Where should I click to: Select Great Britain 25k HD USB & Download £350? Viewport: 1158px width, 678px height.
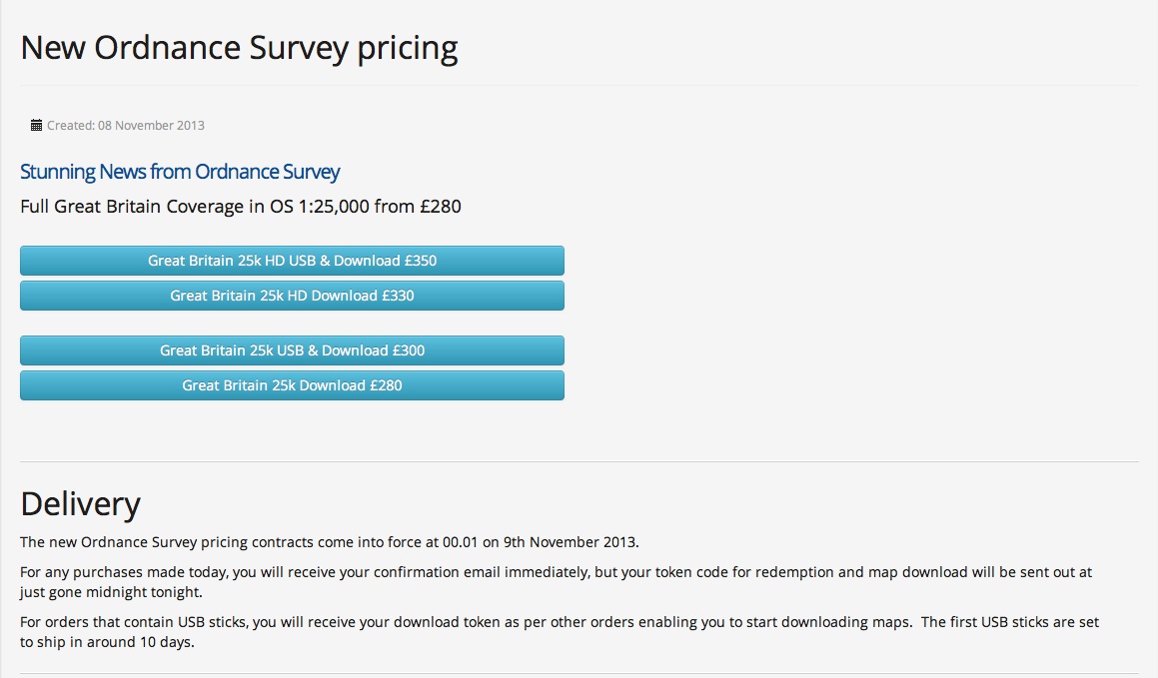pyautogui.click(x=292, y=261)
